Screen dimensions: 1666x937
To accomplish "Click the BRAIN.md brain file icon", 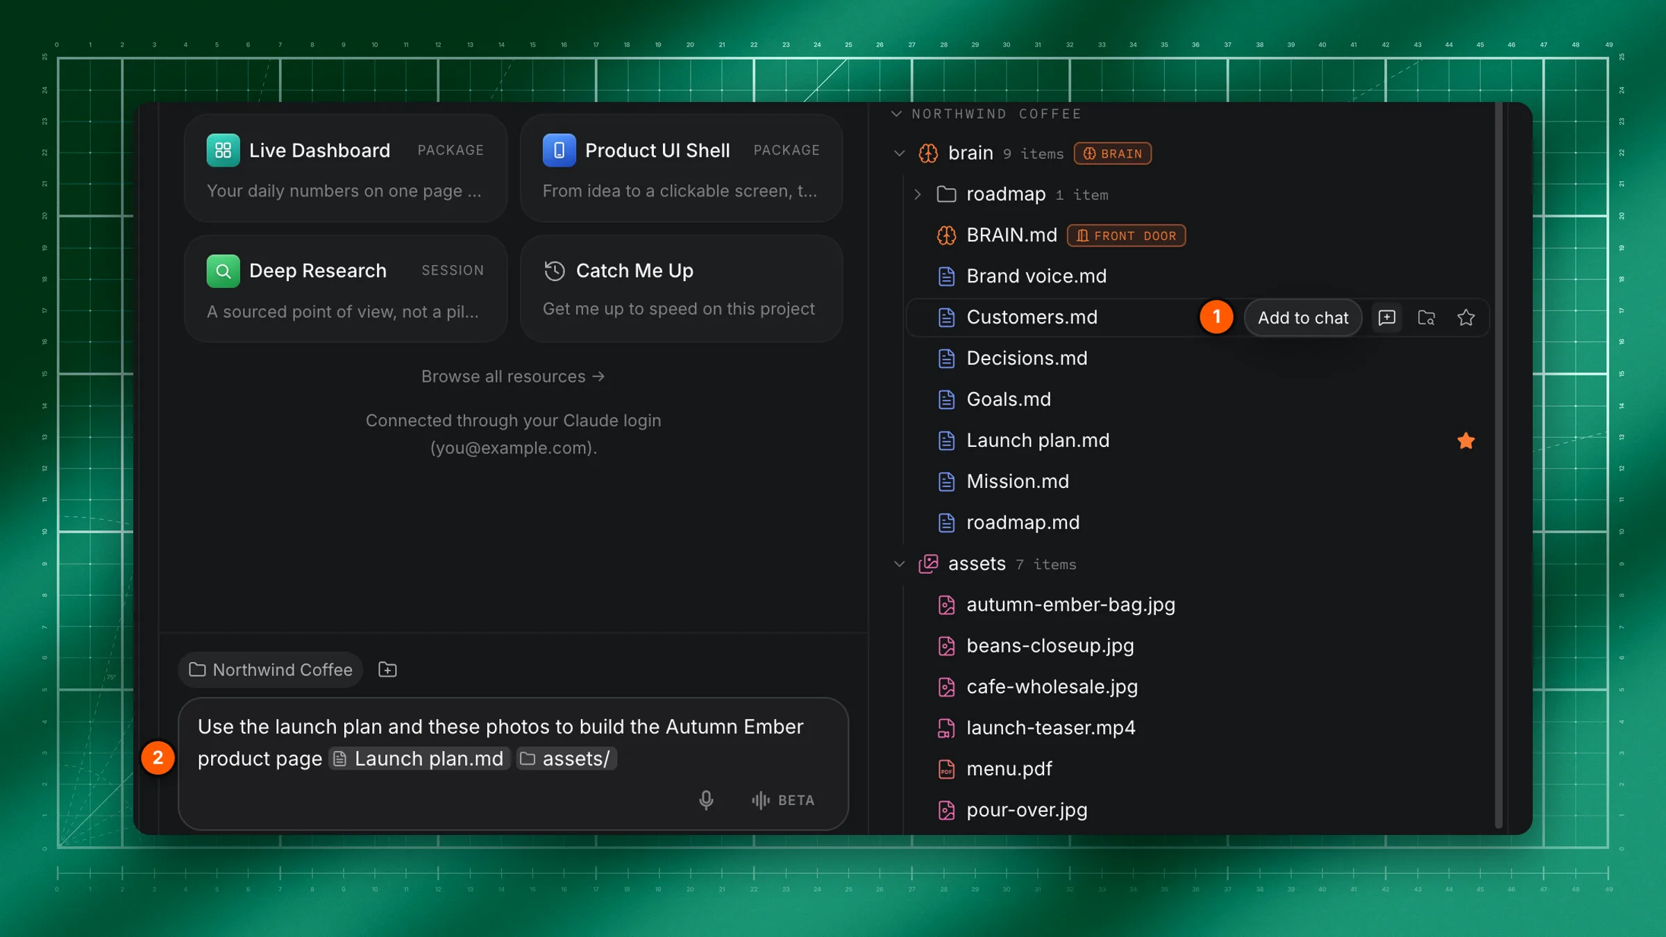I will coord(946,235).
